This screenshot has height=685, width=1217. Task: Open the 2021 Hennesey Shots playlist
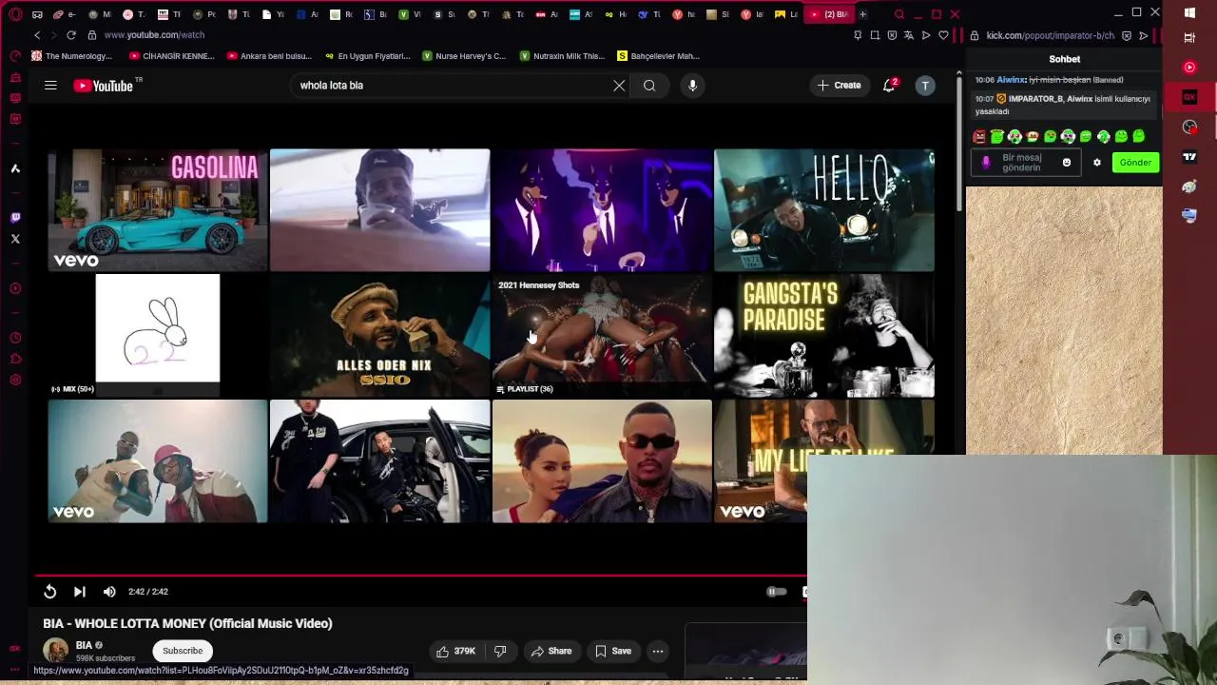602,335
